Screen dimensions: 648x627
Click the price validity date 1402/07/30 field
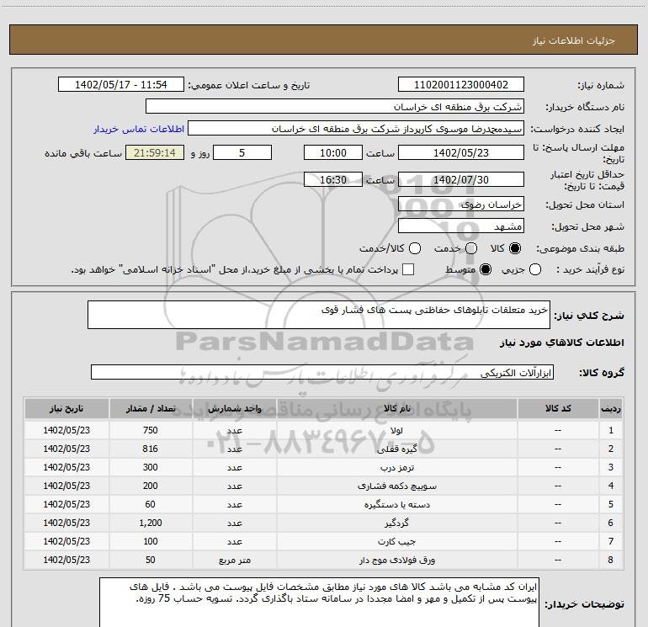coord(461,179)
